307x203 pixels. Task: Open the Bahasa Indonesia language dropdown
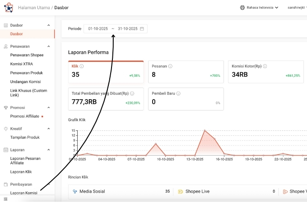[259, 8]
